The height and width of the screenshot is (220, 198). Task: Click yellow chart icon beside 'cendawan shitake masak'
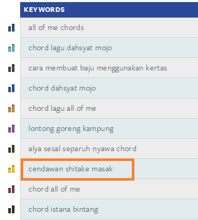click(x=11, y=169)
